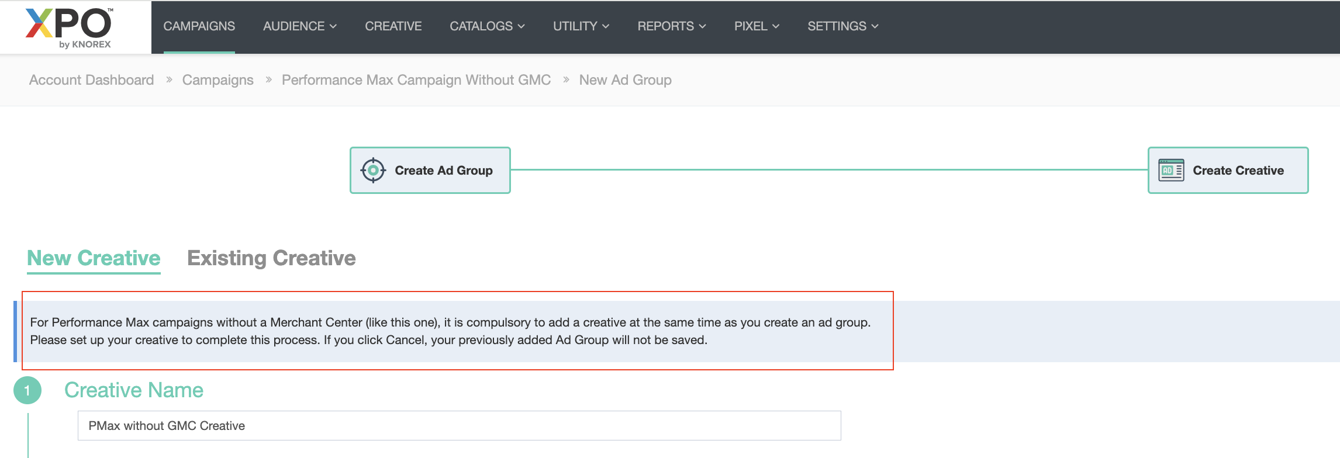This screenshot has width=1340, height=458.
Task: Navigate to Account Dashboard breadcrumb
Action: pos(92,80)
